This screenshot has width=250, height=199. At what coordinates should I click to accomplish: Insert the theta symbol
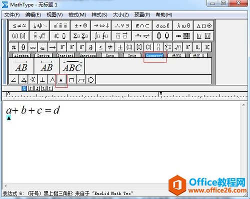pos(23,47)
